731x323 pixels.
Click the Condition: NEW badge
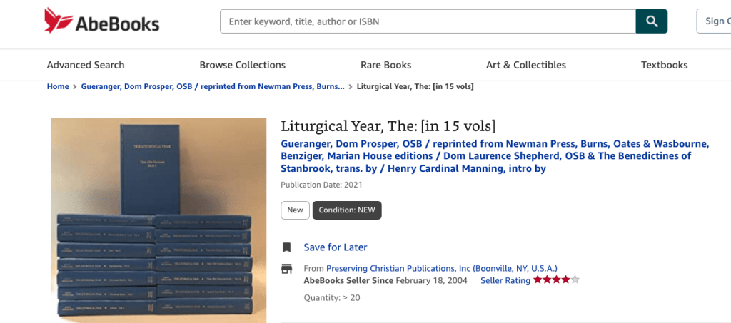(x=347, y=210)
